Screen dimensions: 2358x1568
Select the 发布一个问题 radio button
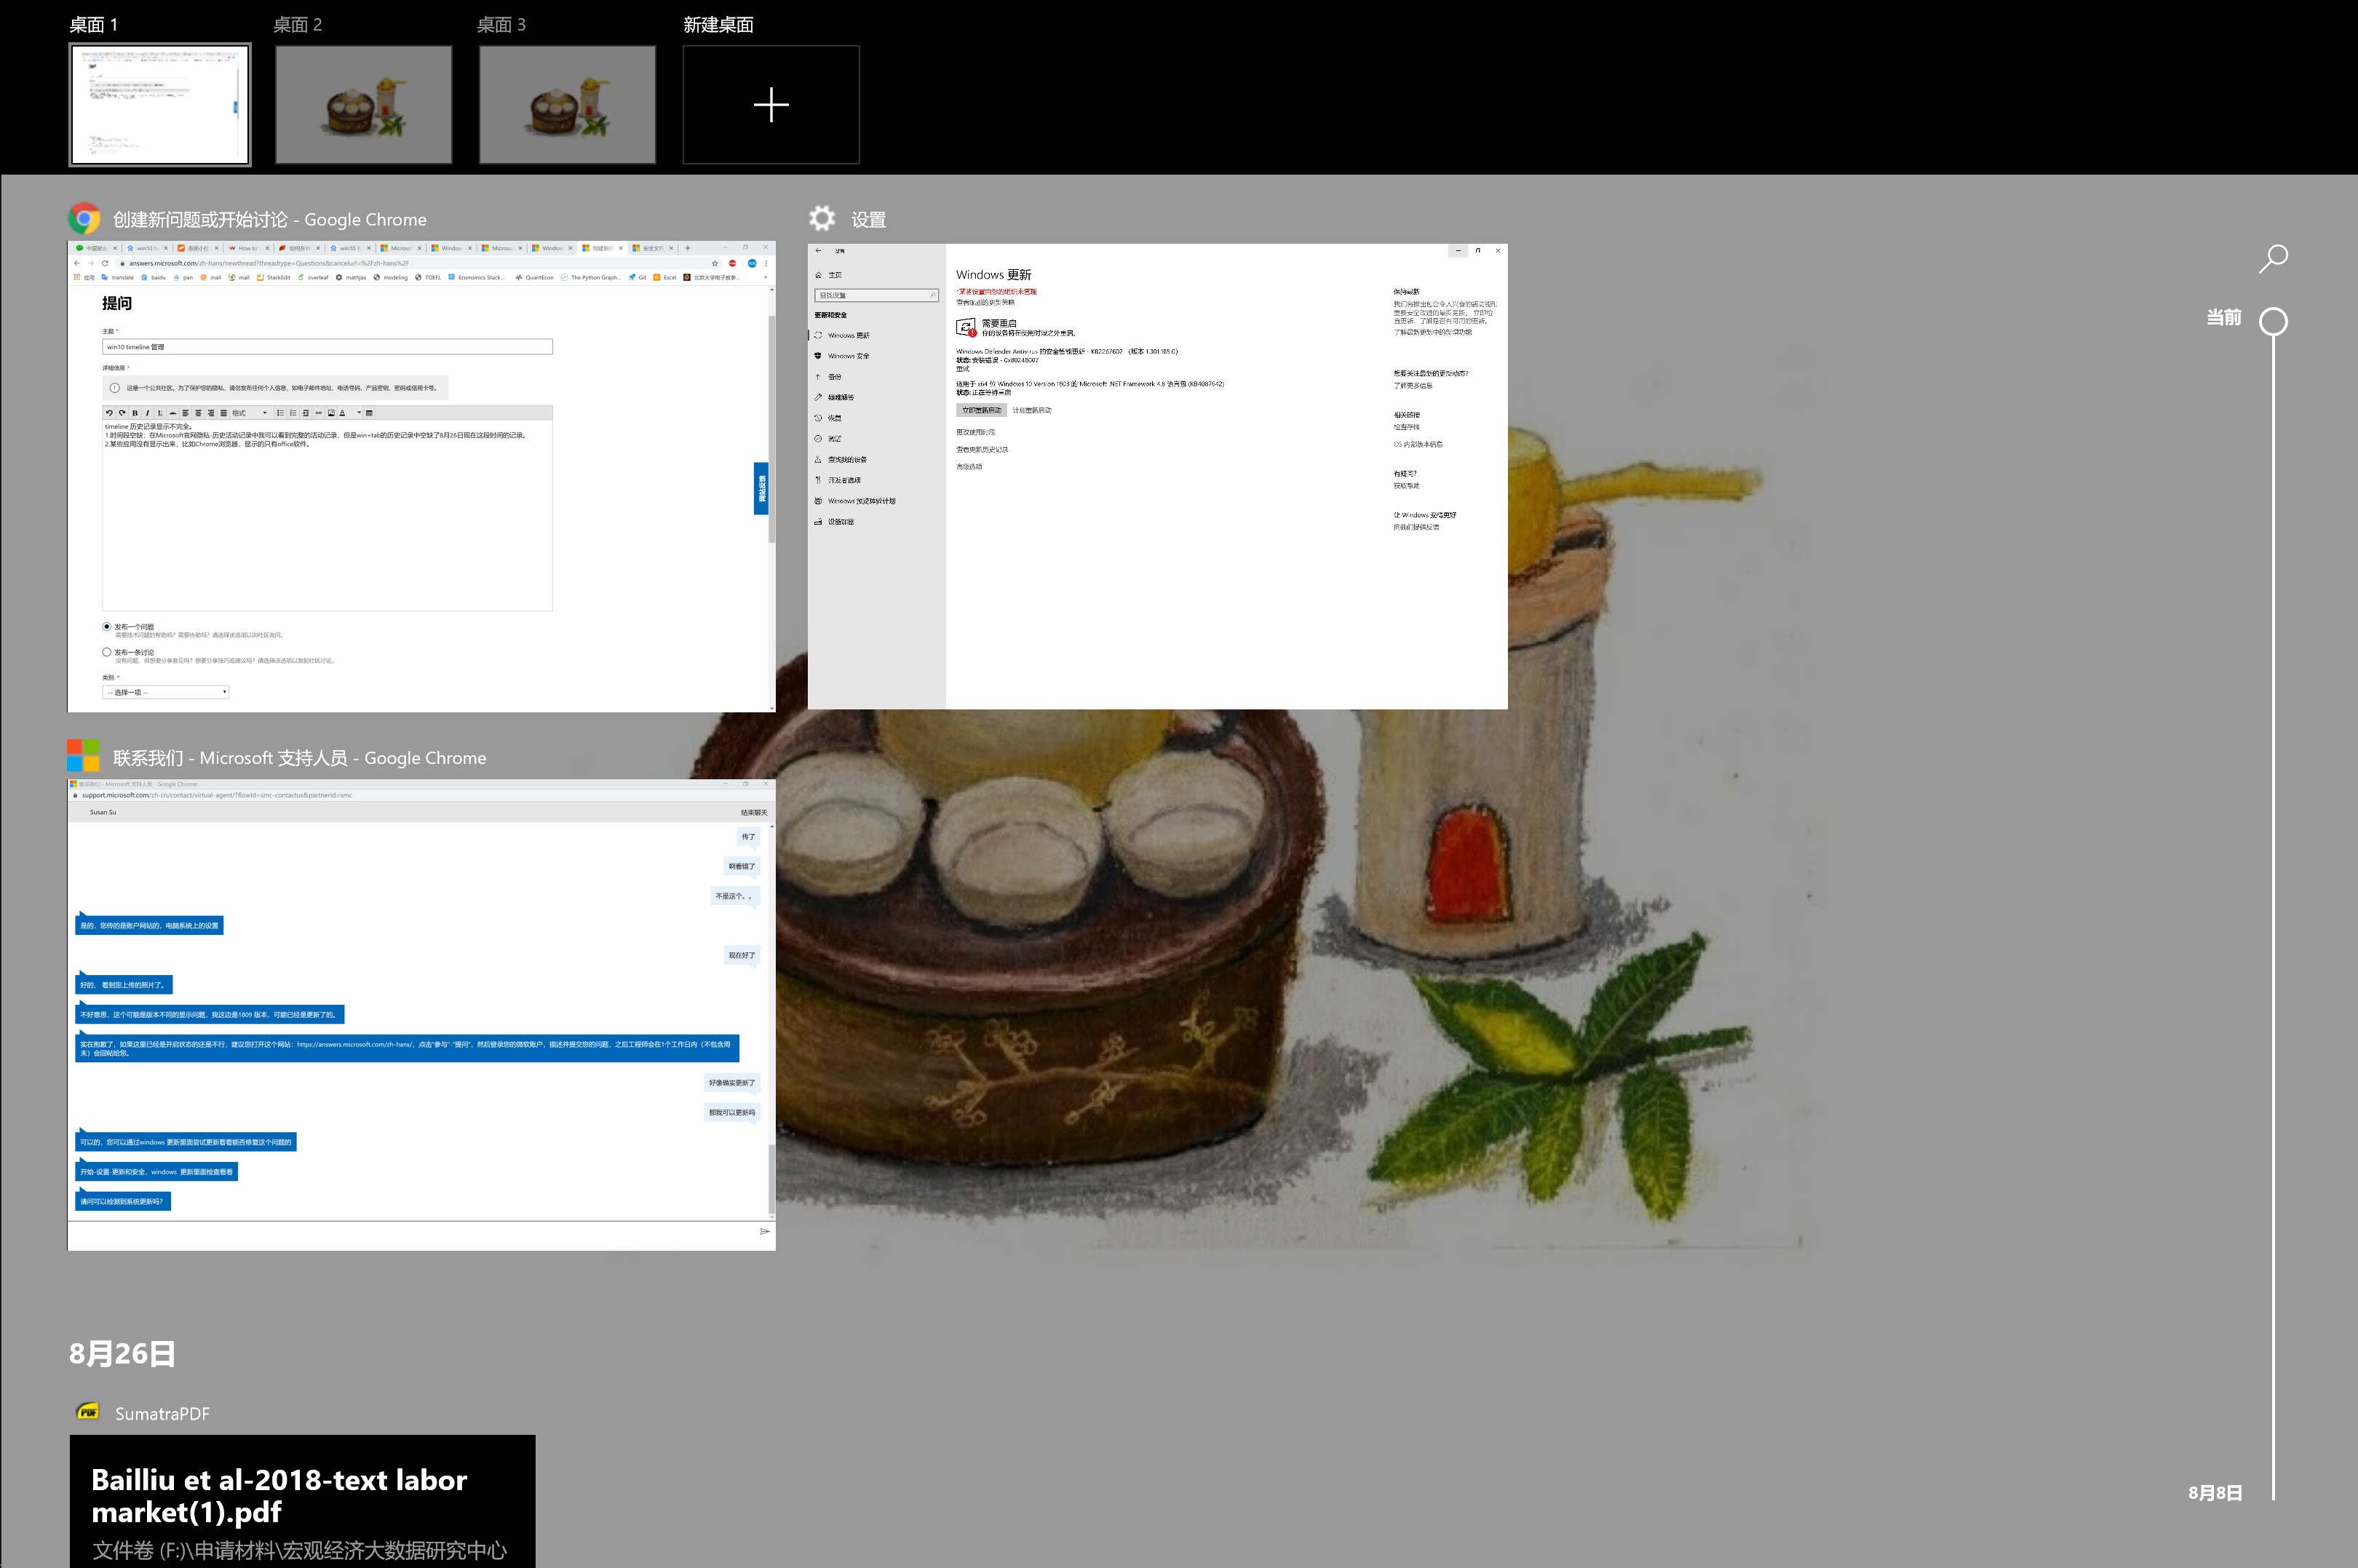click(x=107, y=627)
